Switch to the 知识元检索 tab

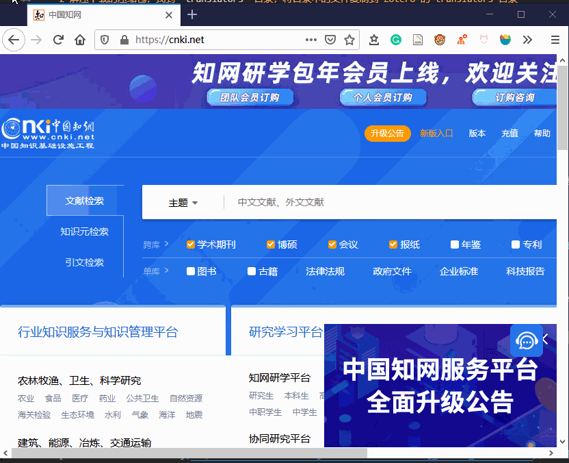(x=85, y=231)
